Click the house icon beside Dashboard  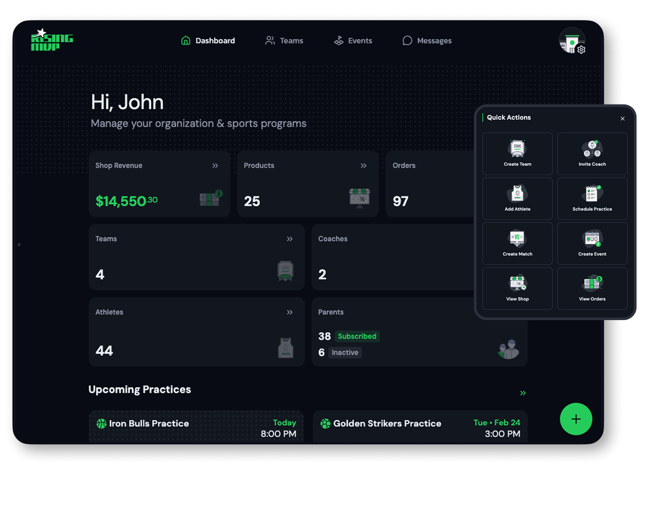coord(186,41)
